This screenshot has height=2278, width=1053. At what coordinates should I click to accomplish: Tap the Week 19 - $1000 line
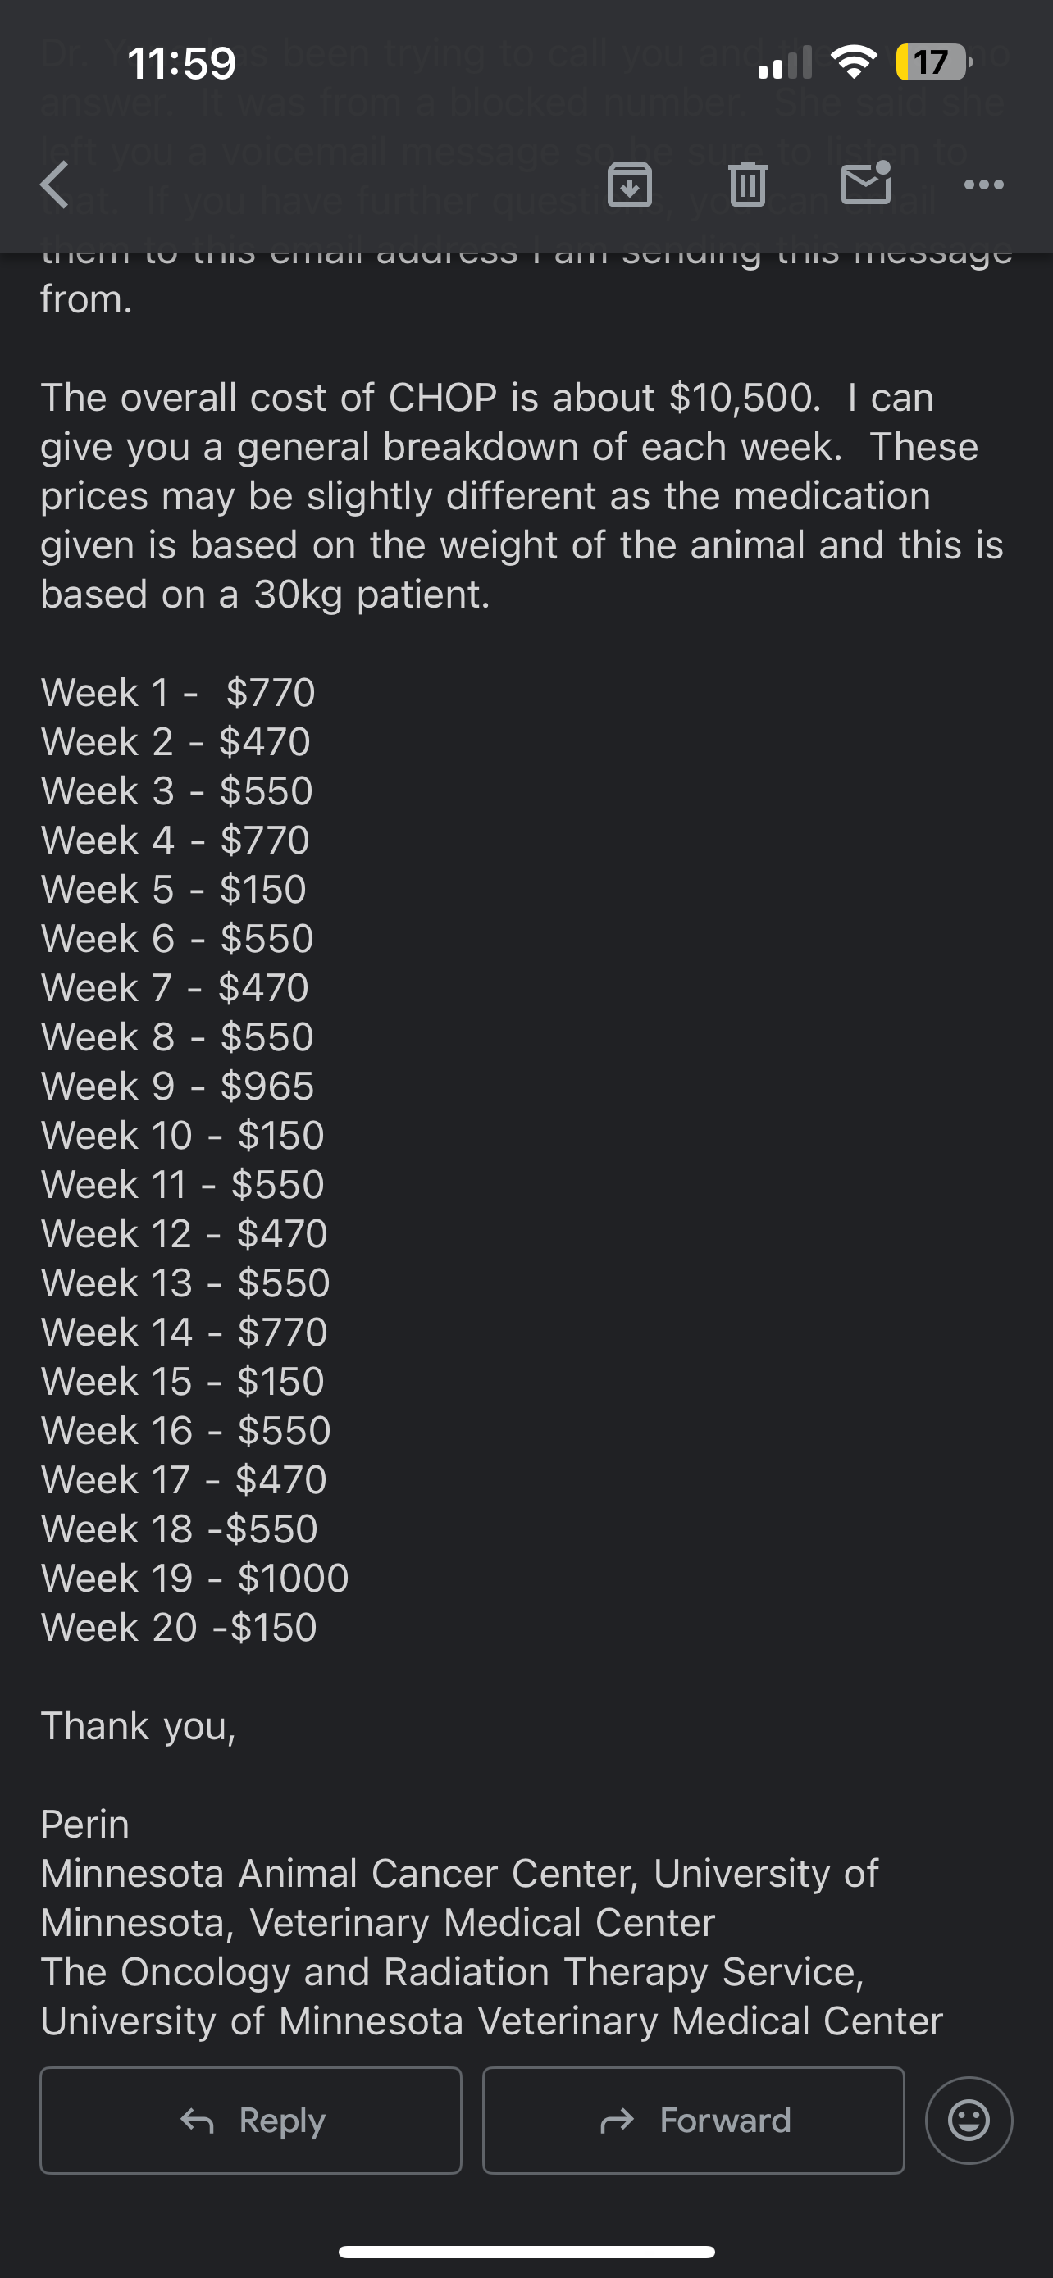point(195,1578)
